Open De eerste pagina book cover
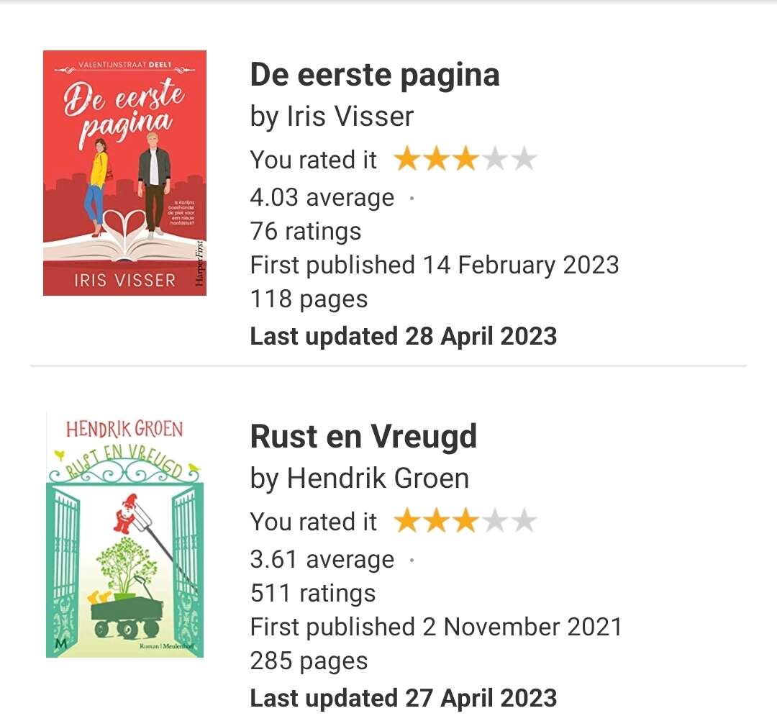Viewport: 777px width, 721px height. point(125,173)
